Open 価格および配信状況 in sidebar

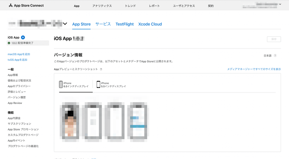[20, 81]
